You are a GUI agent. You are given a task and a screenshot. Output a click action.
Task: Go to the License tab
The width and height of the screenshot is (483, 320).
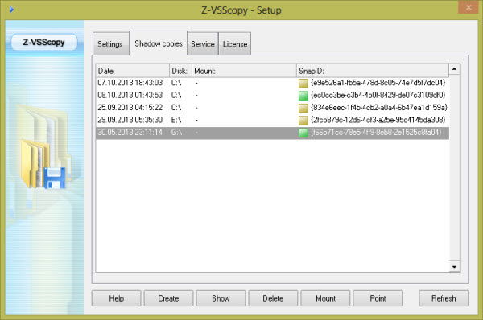point(235,44)
